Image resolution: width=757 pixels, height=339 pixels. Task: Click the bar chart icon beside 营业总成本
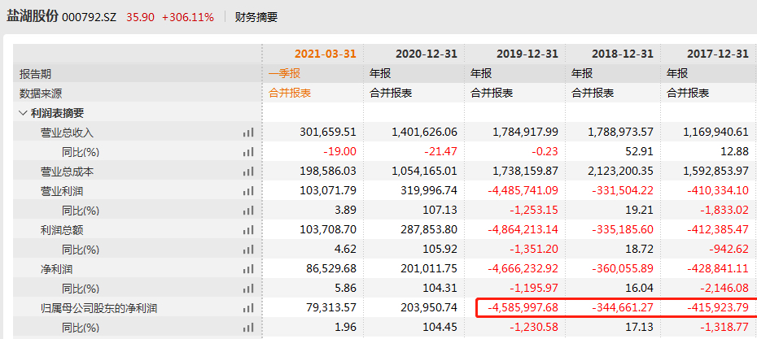(247, 172)
